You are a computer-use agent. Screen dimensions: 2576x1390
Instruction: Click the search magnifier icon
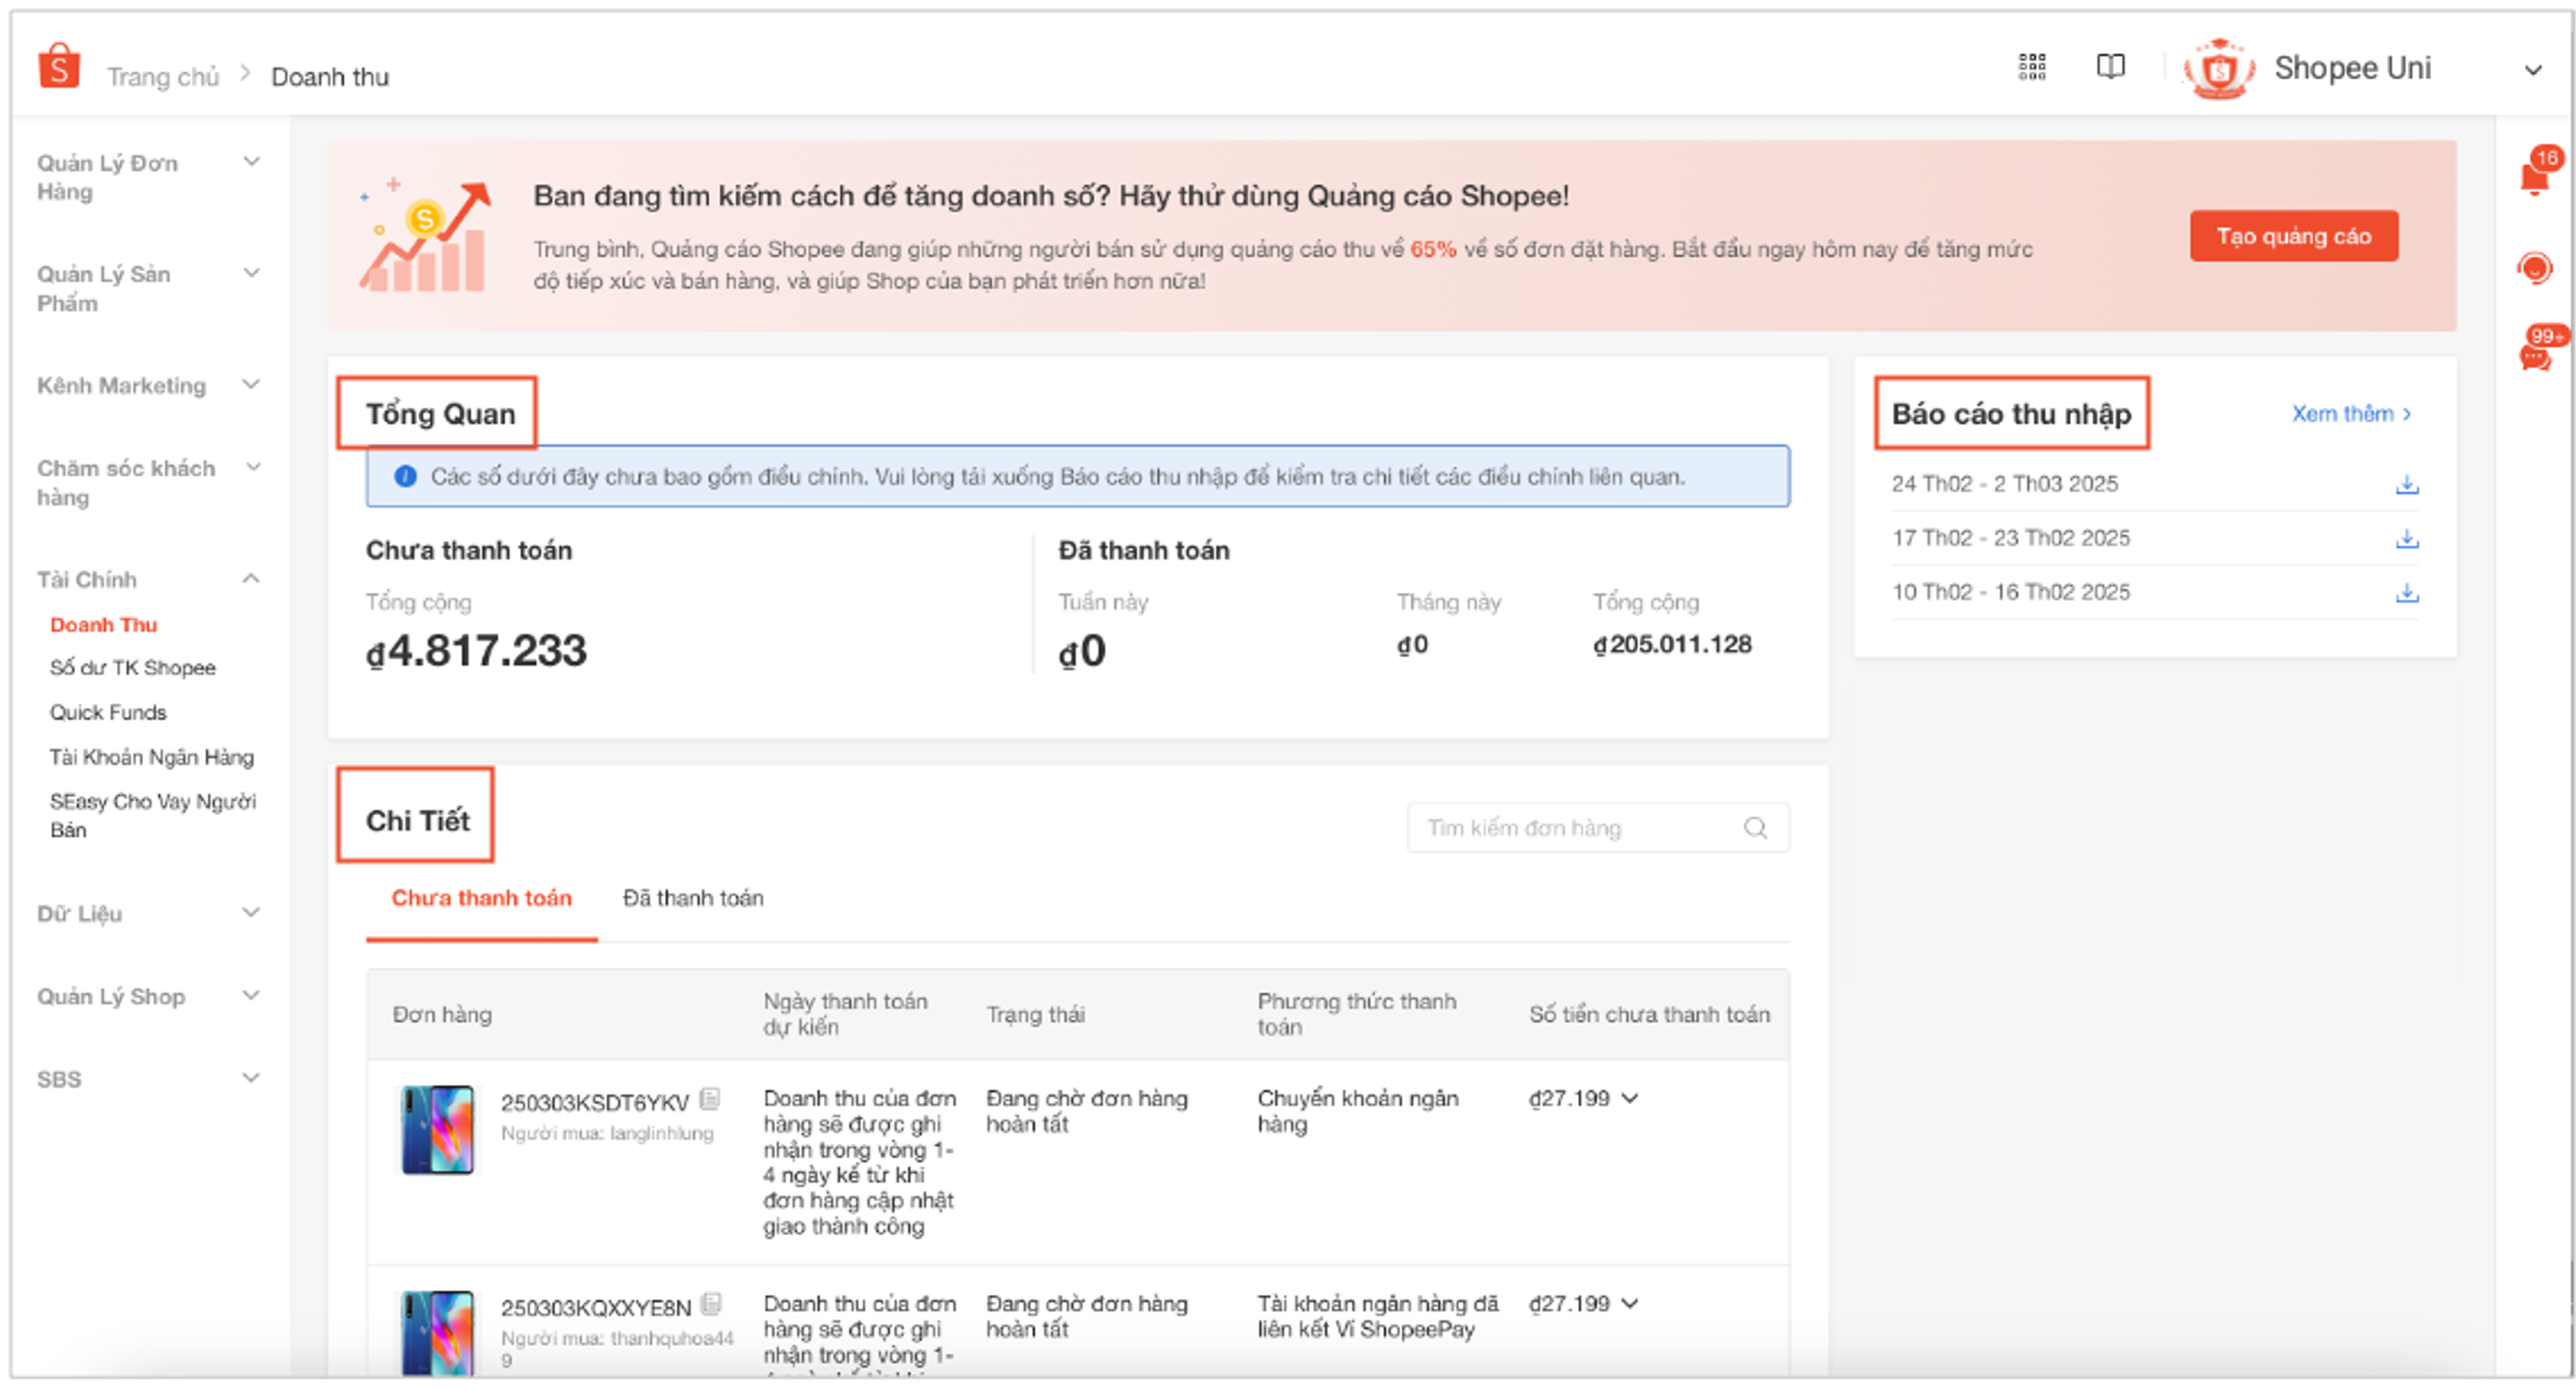point(1755,828)
